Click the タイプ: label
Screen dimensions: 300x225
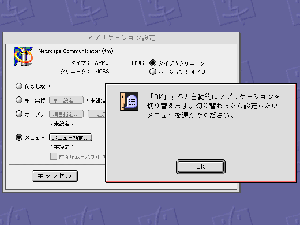tap(80, 63)
